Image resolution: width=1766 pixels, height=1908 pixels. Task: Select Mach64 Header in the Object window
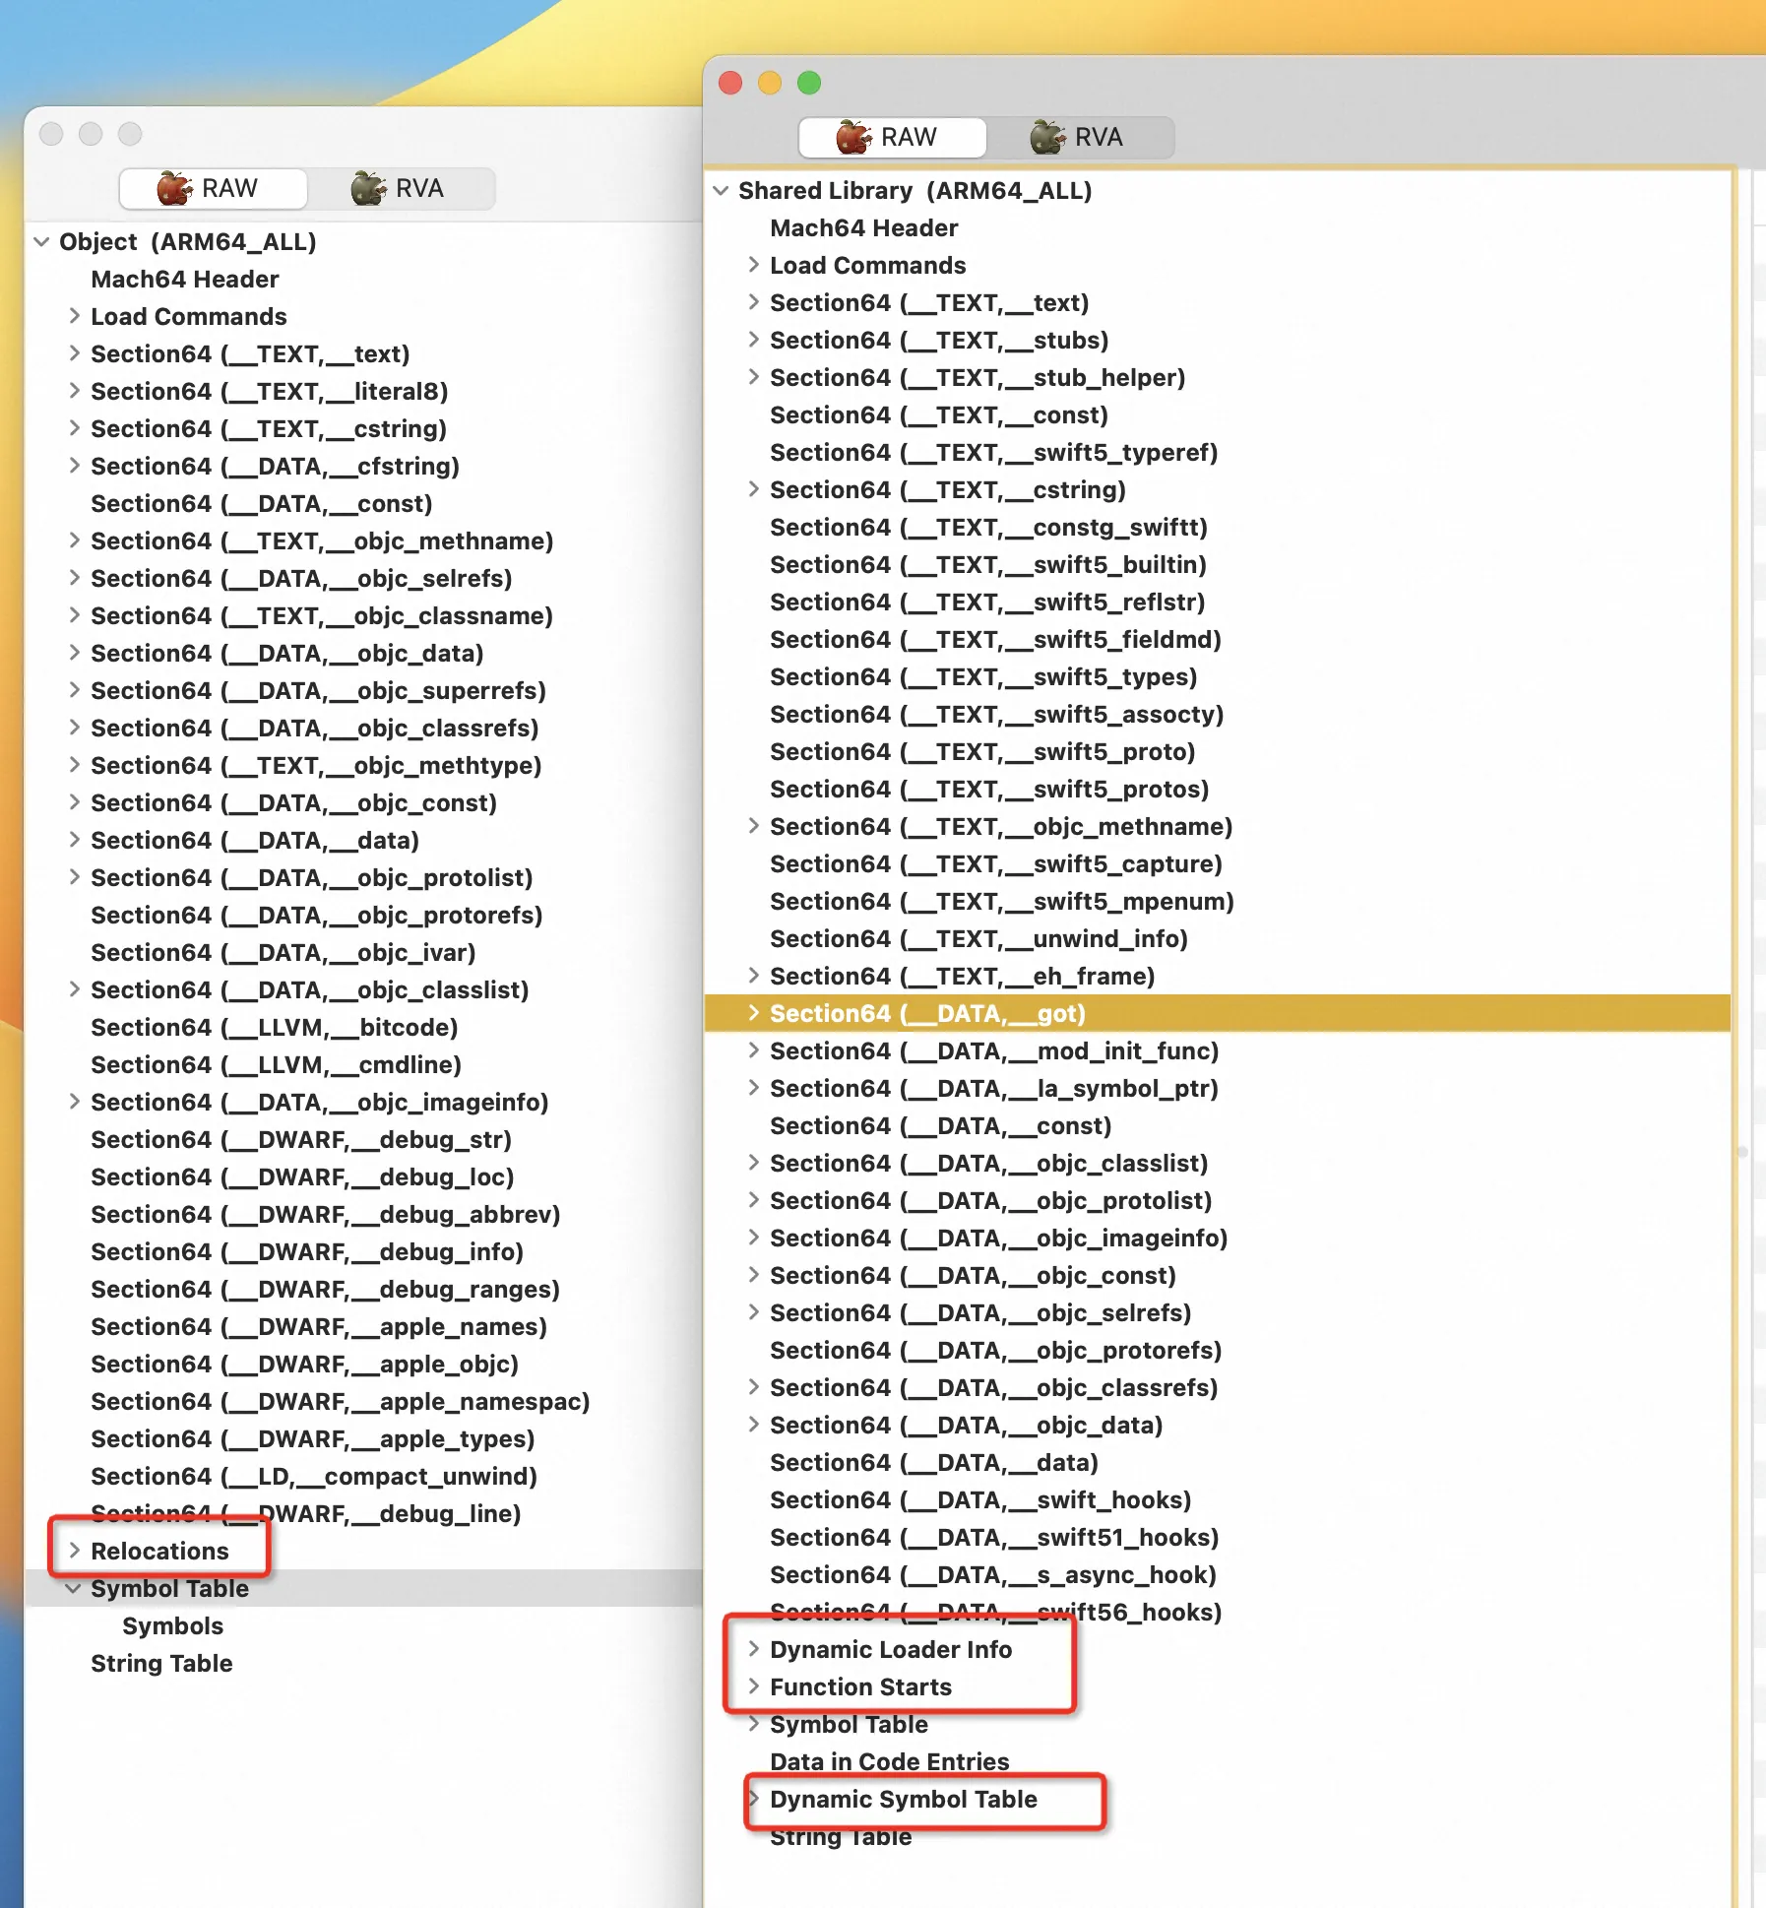[x=185, y=279]
